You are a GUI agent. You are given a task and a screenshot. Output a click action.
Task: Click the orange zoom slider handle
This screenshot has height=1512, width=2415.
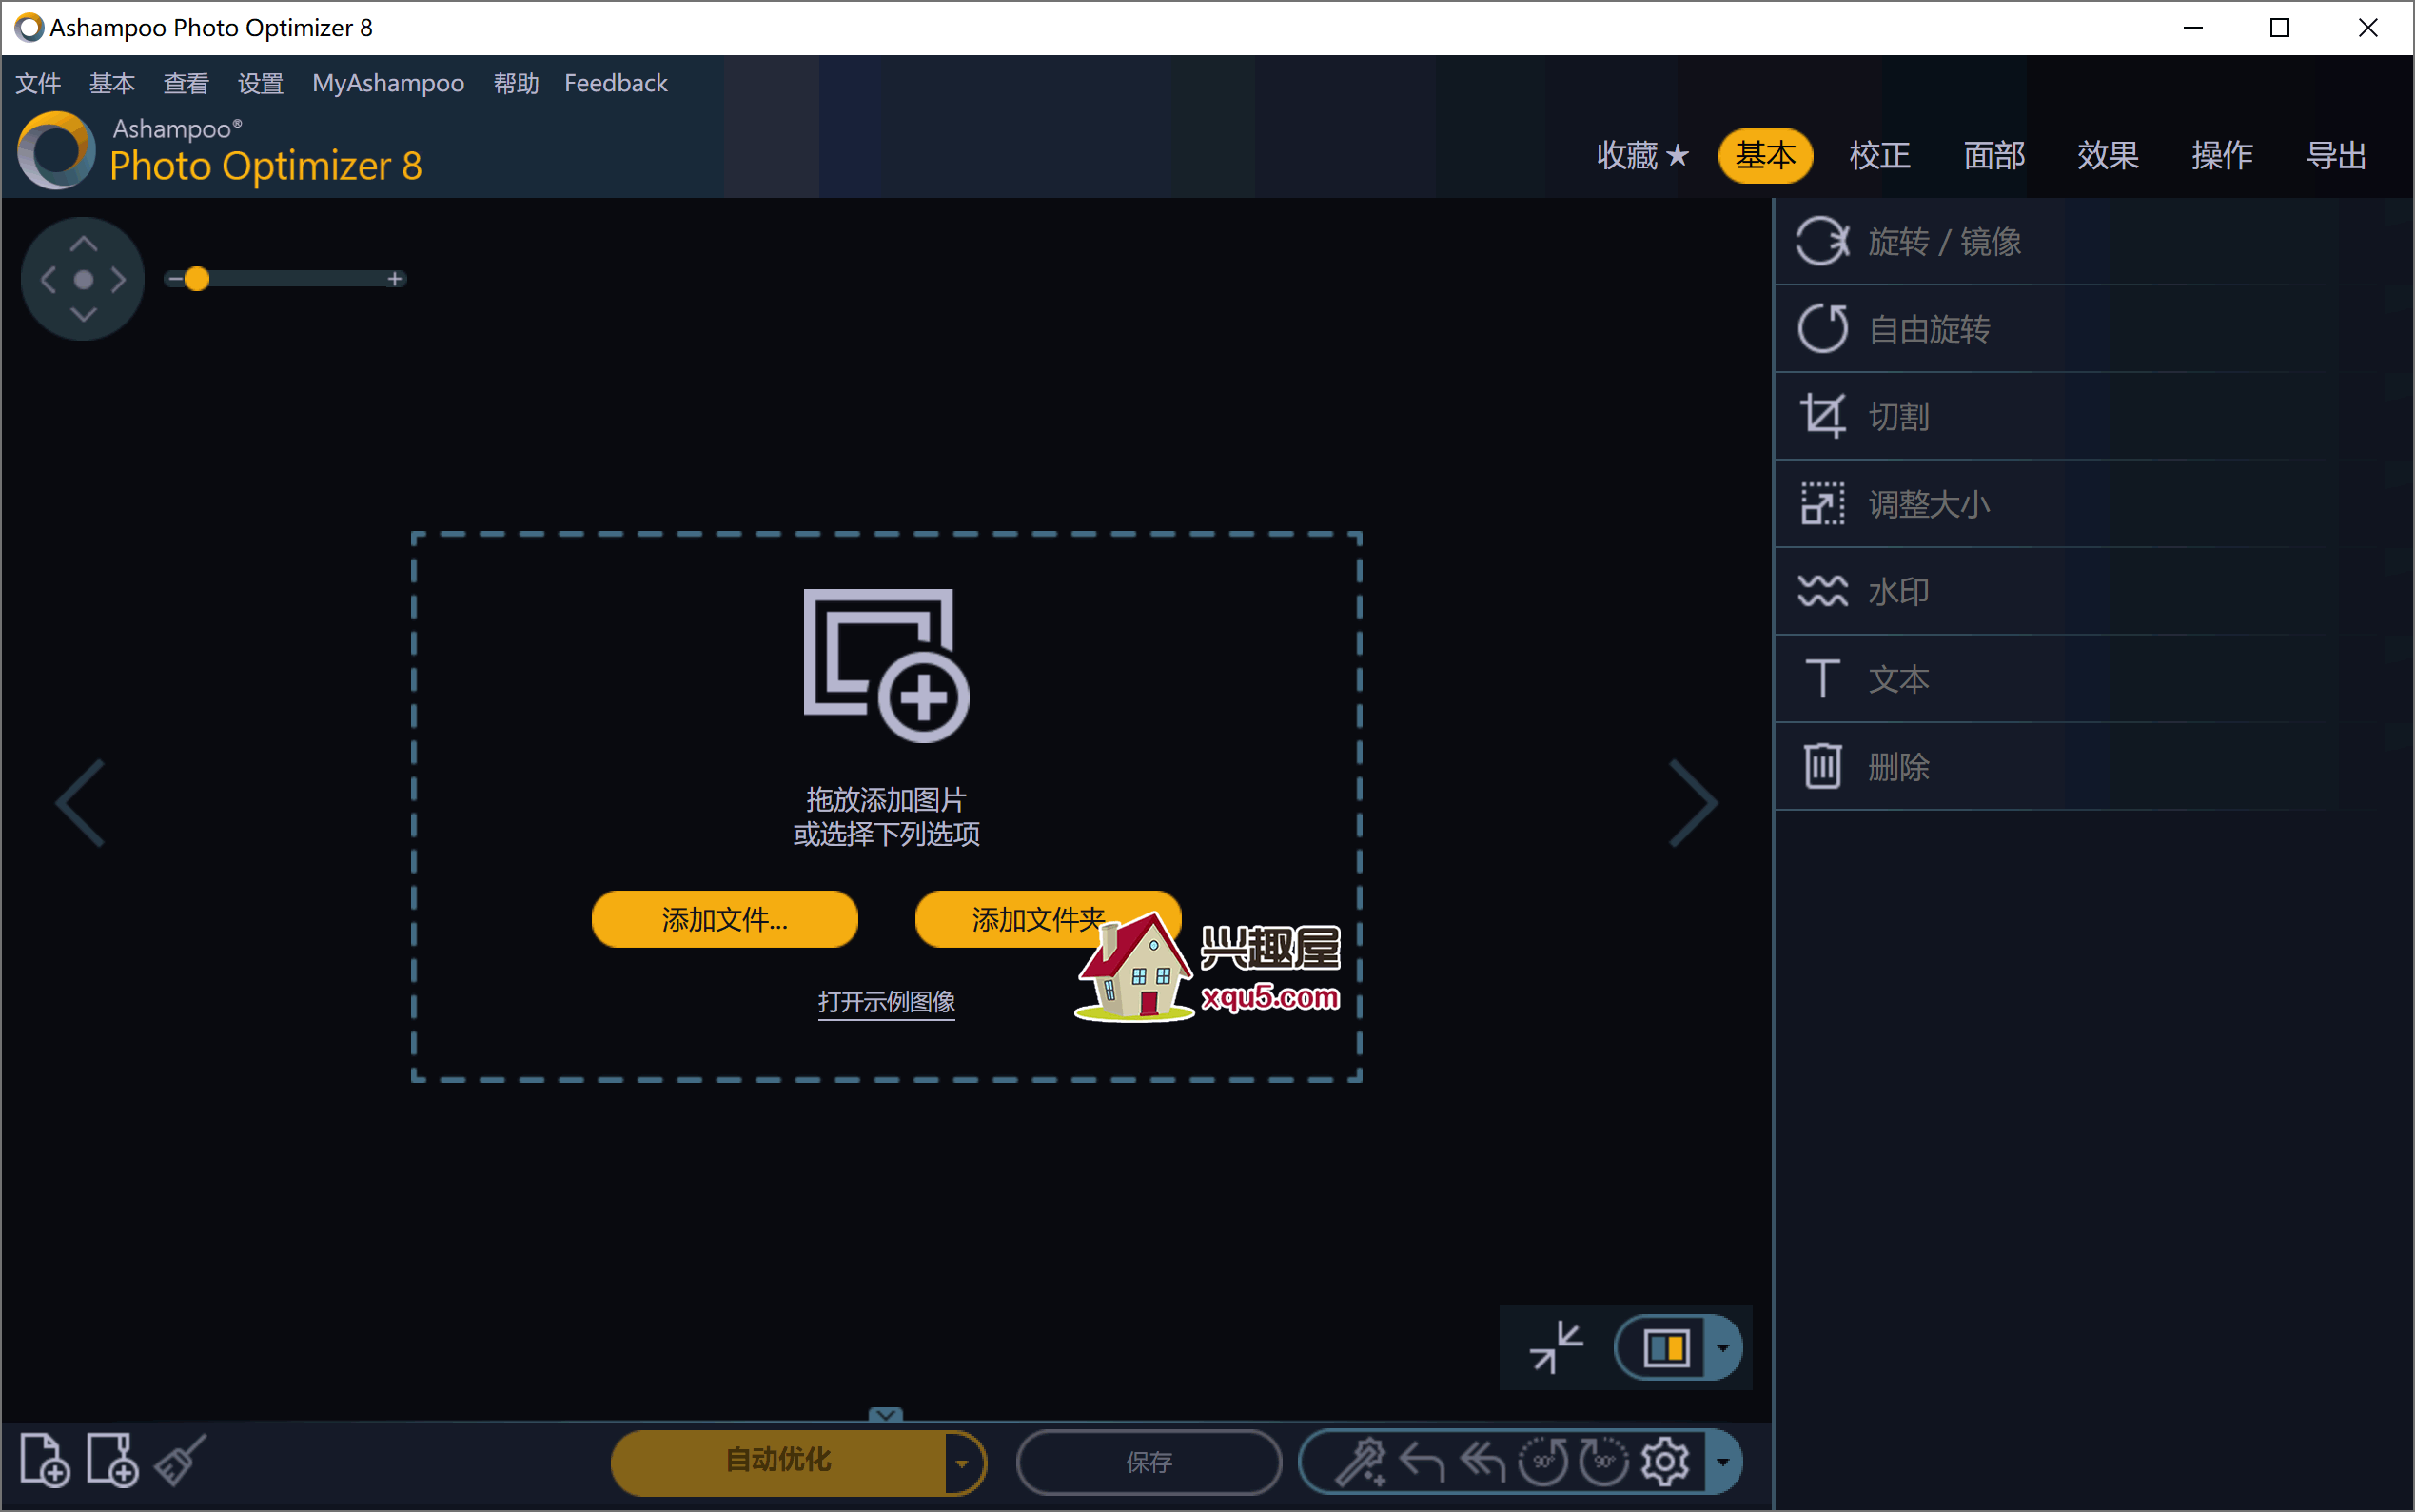tap(197, 279)
